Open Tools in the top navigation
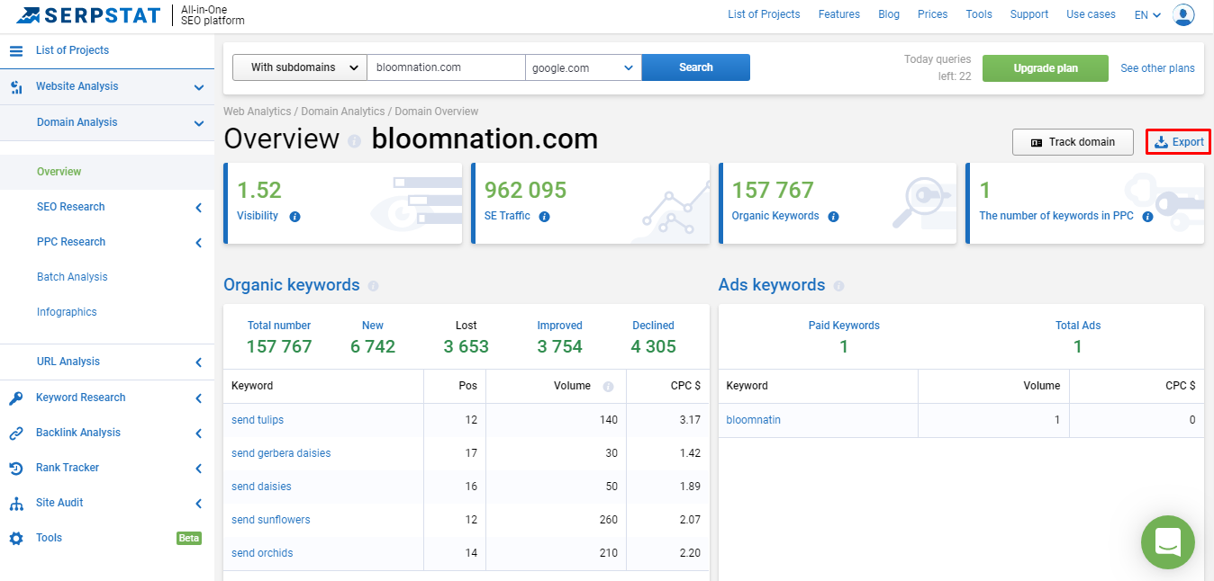 [979, 14]
